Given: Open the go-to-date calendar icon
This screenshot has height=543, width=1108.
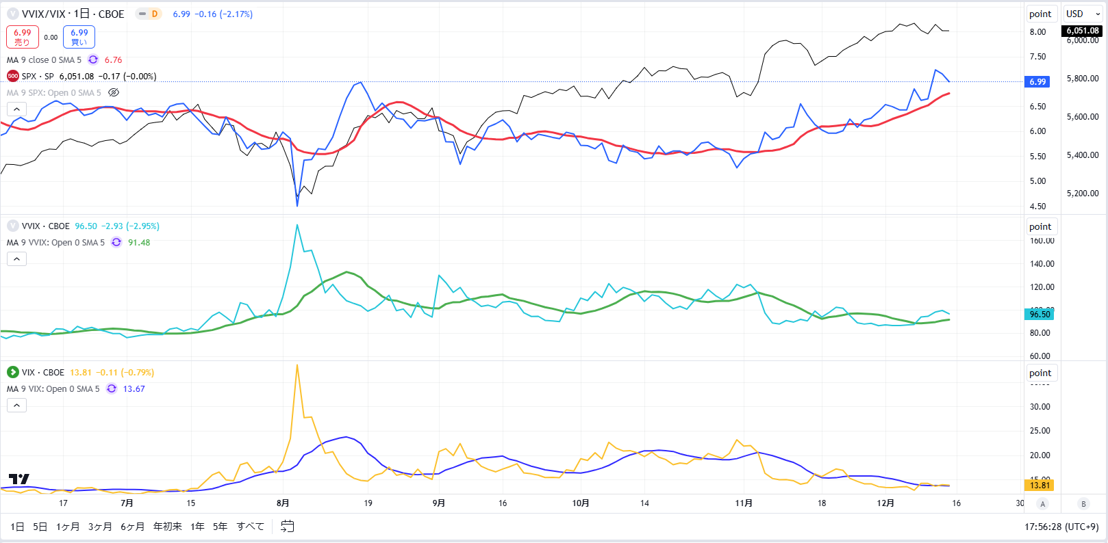Looking at the screenshot, I should tap(288, 526).
